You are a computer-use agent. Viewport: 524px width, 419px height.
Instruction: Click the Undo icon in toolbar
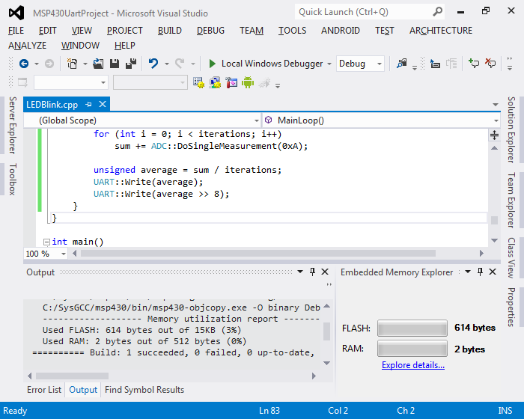(x=153, y=64)
